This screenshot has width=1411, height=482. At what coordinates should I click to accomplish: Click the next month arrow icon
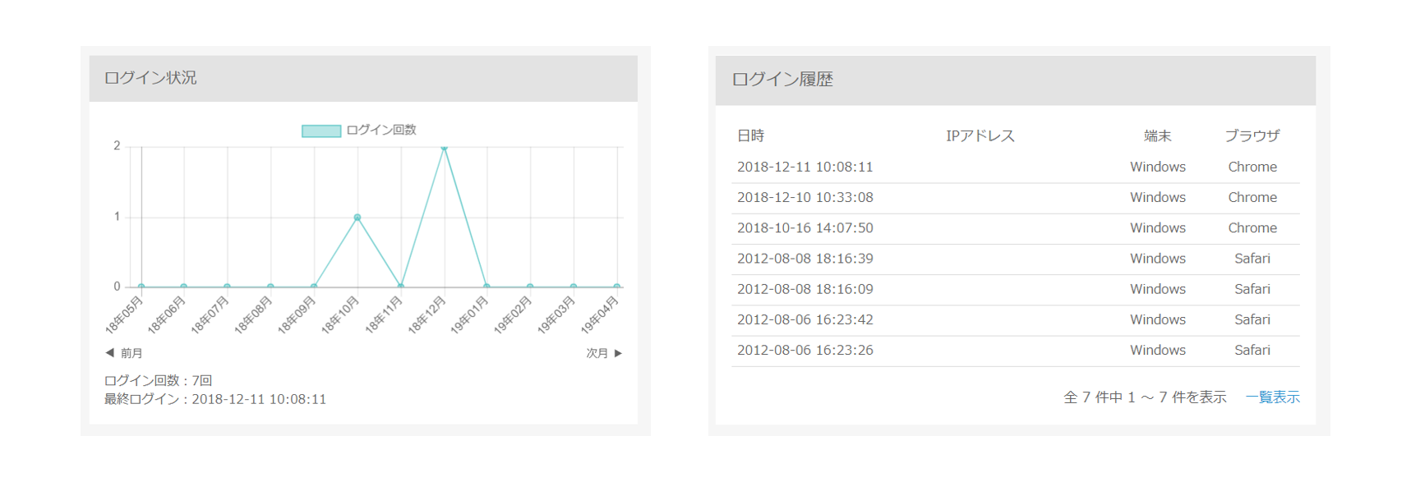[x=619, y=353]
